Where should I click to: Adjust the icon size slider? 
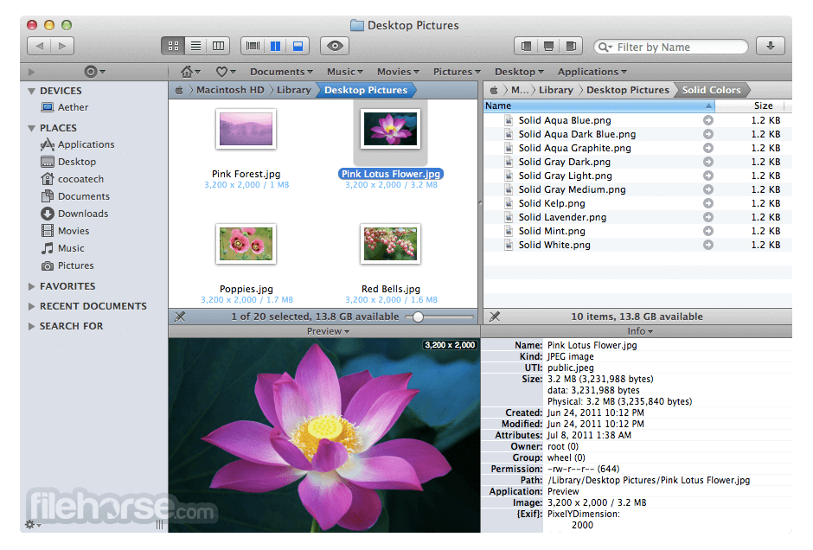click(439, 317)
